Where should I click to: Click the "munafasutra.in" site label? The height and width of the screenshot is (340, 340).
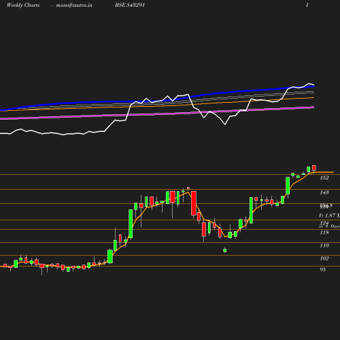pos(74,5)
